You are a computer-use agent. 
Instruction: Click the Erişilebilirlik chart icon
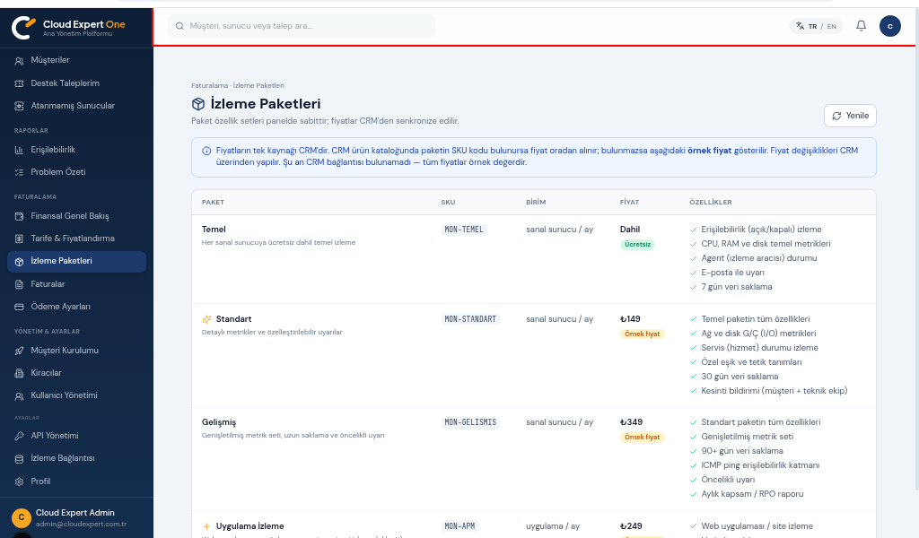(19, 150)
